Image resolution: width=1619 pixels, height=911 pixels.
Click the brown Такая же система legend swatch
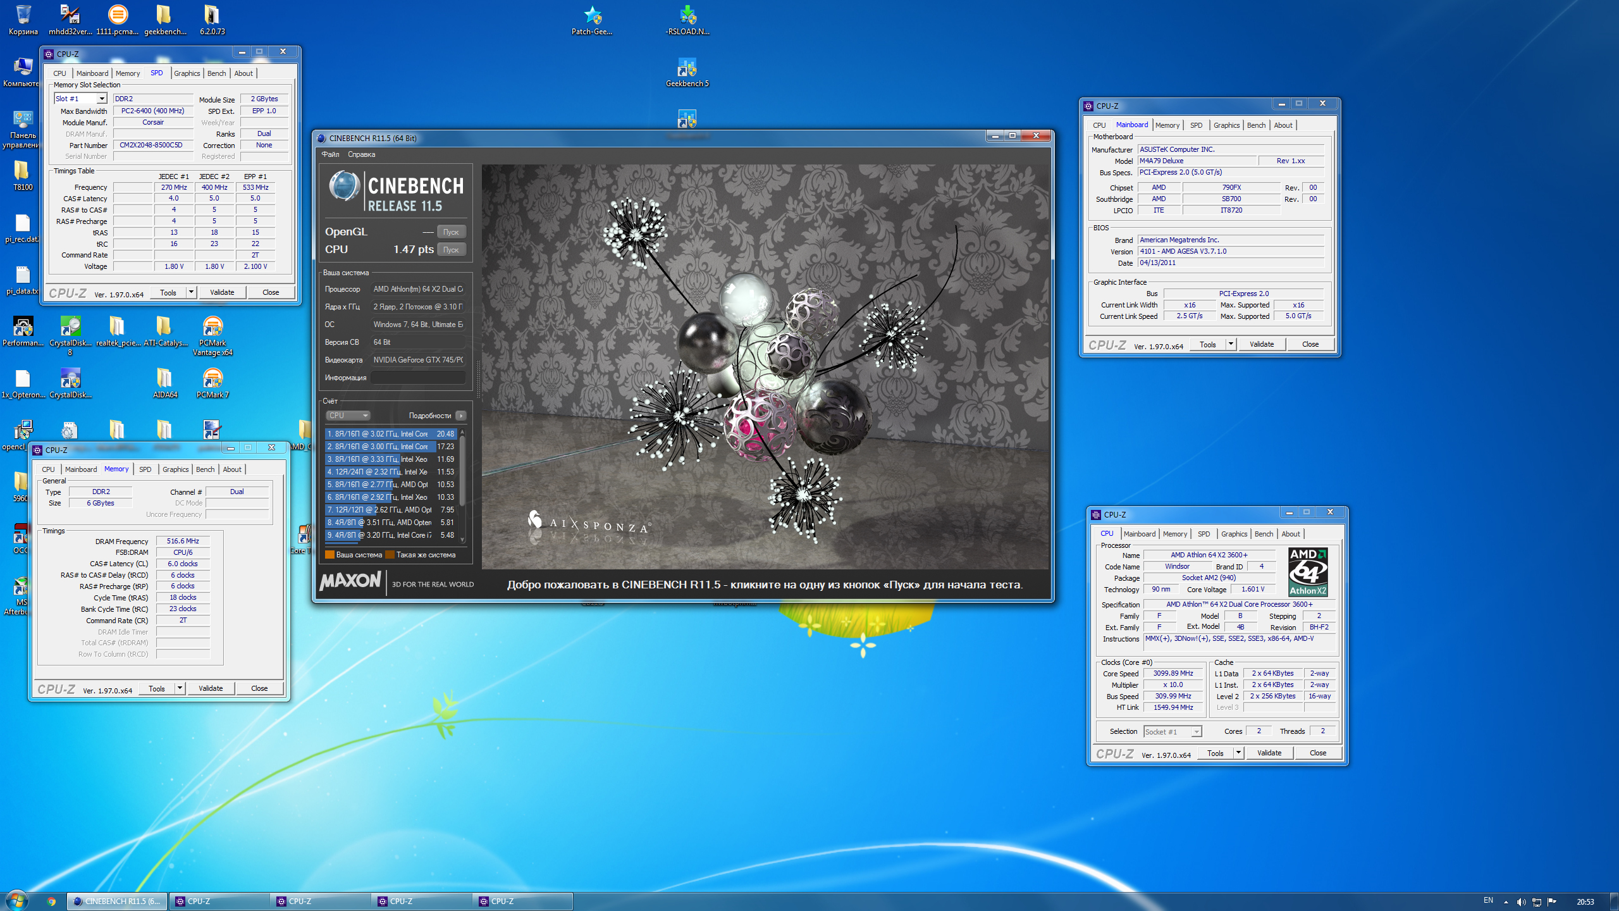pyautogui.click(x=390, y=555)
